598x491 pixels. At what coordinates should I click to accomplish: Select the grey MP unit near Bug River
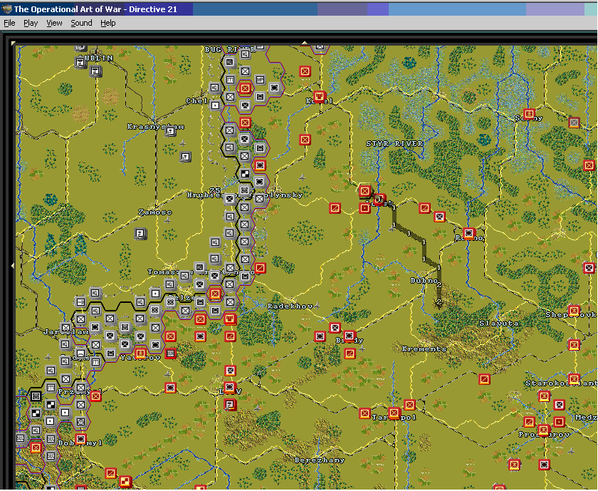click(x=260, y=80)
